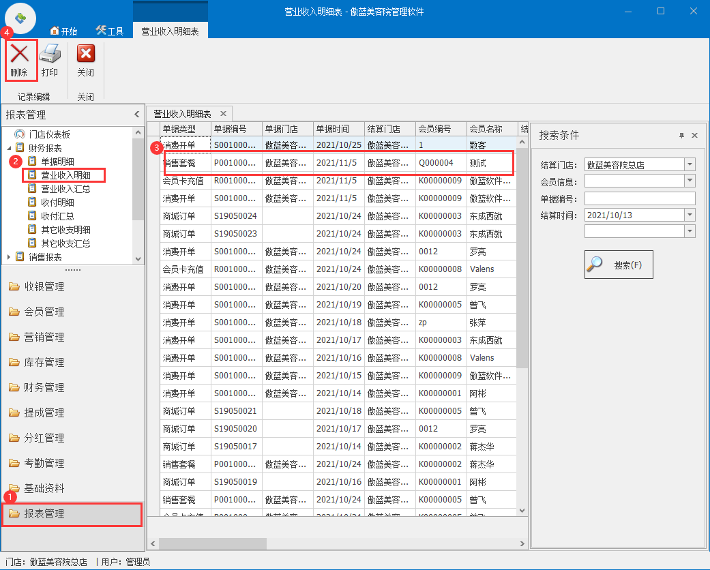The width and height of the screenshot is (710, 570).
Task: Open the 会员管理 navigation section
Action: tap(44, 312)
